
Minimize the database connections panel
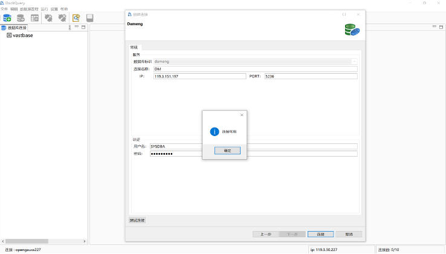tap(77, 27)
